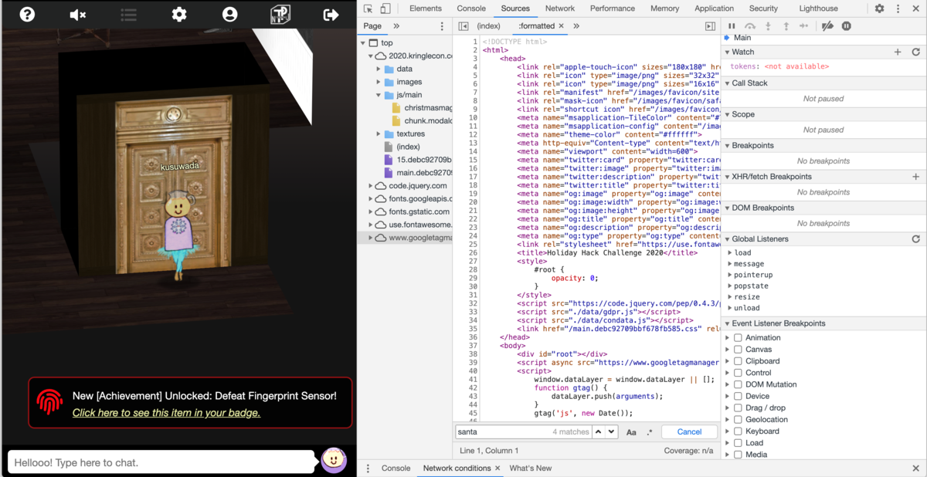Screen dimensions: 927x477
Task: Click the step out debugger icon
Action: (x=786, y=26)
